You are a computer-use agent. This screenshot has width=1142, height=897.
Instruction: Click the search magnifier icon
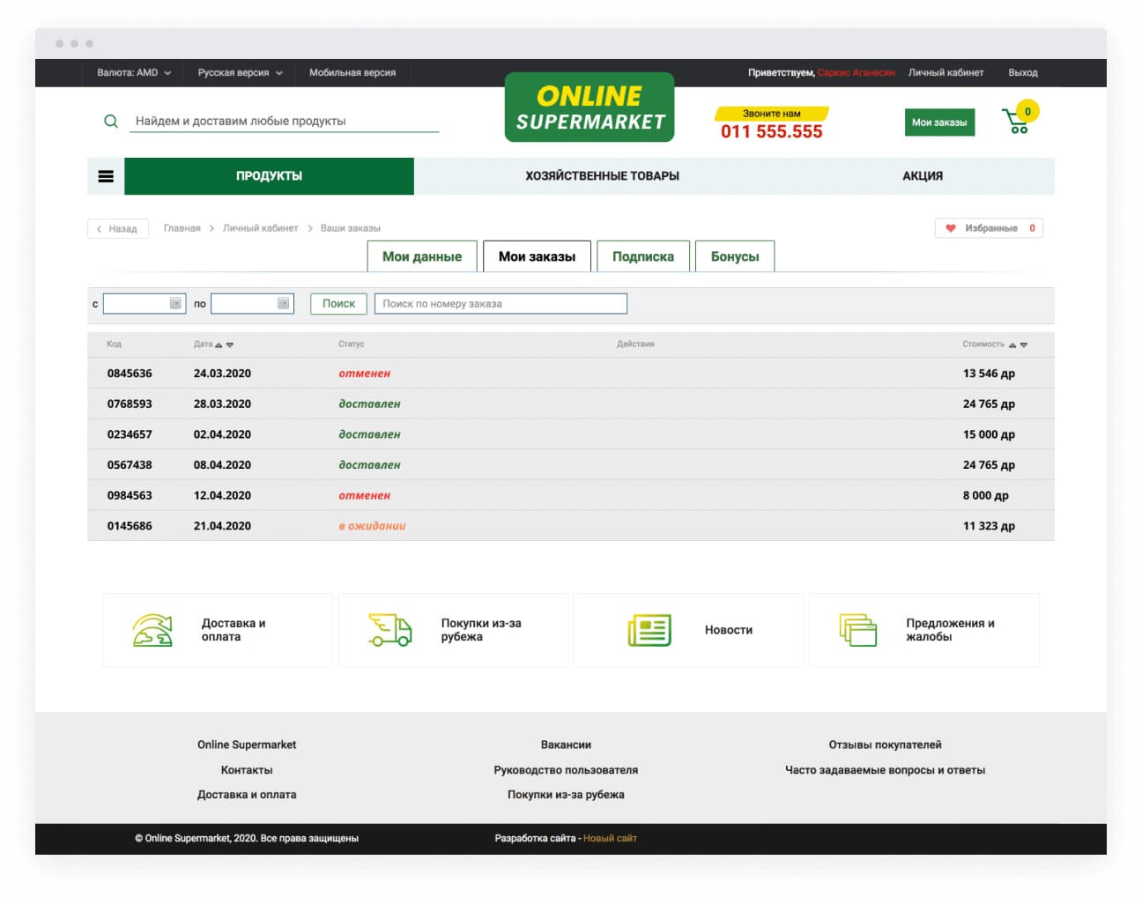[x=111, y=122]
